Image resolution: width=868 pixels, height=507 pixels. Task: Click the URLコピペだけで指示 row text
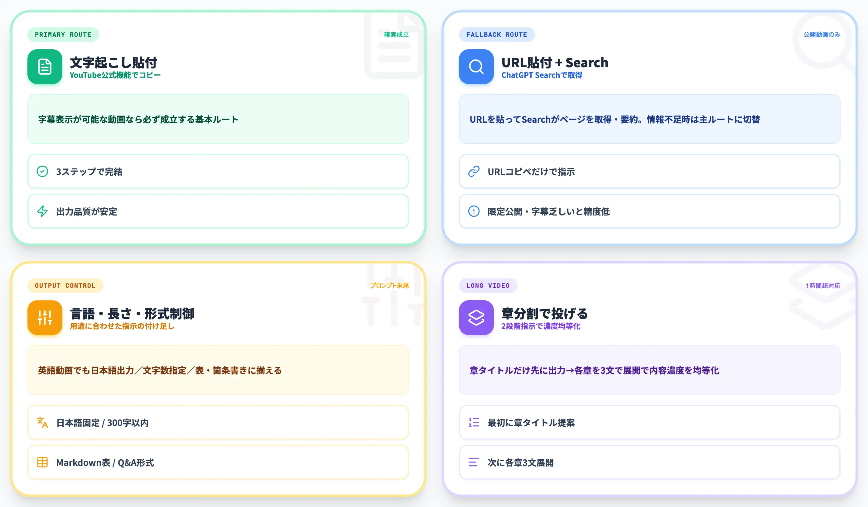(x=531, y=172)
